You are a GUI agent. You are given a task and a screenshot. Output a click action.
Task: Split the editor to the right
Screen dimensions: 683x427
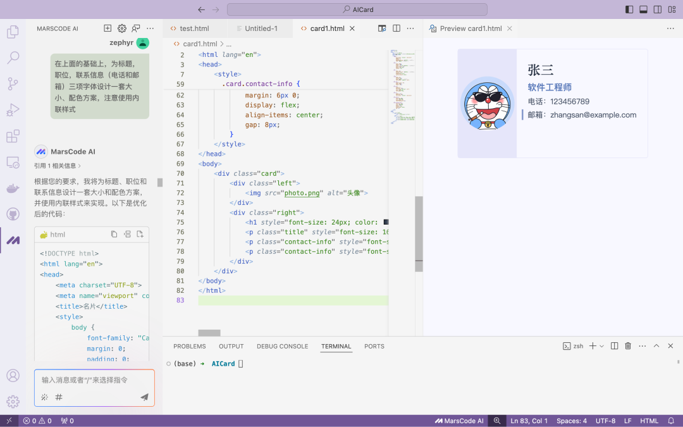click(397, 28)
